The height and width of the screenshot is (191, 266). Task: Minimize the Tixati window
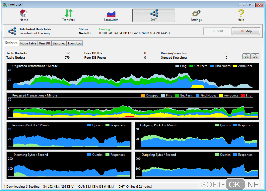point(242,5)
